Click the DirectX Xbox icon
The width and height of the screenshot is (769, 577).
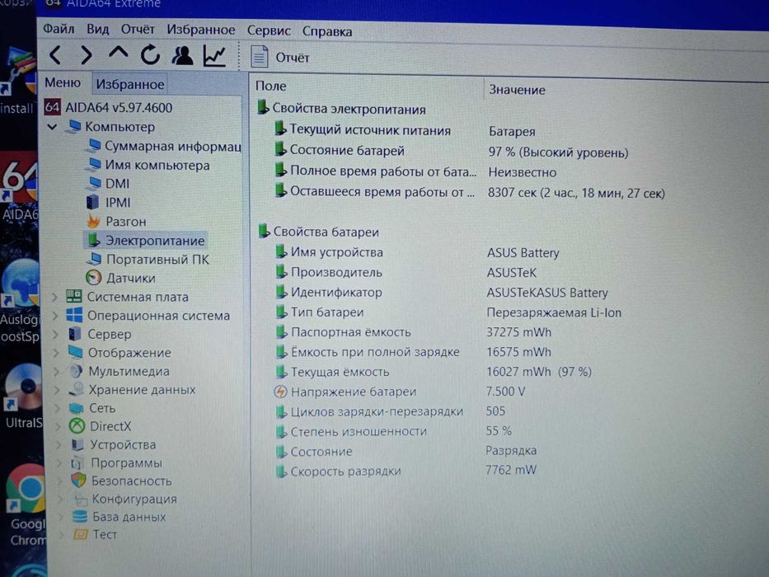coord(77,426)
